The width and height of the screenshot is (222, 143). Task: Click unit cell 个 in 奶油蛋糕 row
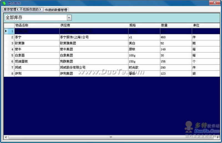click(x=206, y=61)
